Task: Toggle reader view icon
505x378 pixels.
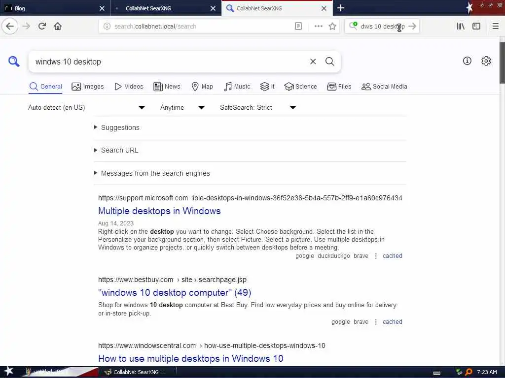Action: (x=298, y=27)
